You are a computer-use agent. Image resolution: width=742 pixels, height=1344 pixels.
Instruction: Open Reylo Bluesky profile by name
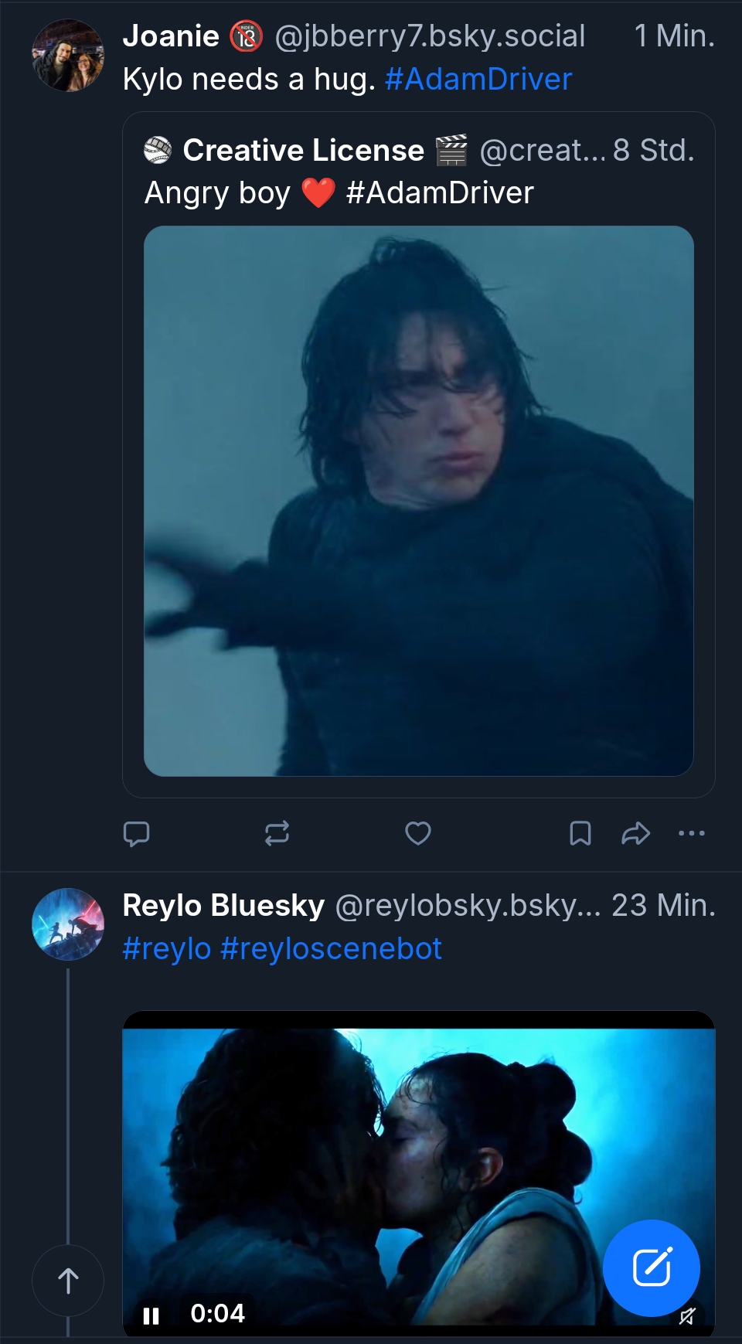(x=223, y=905)
